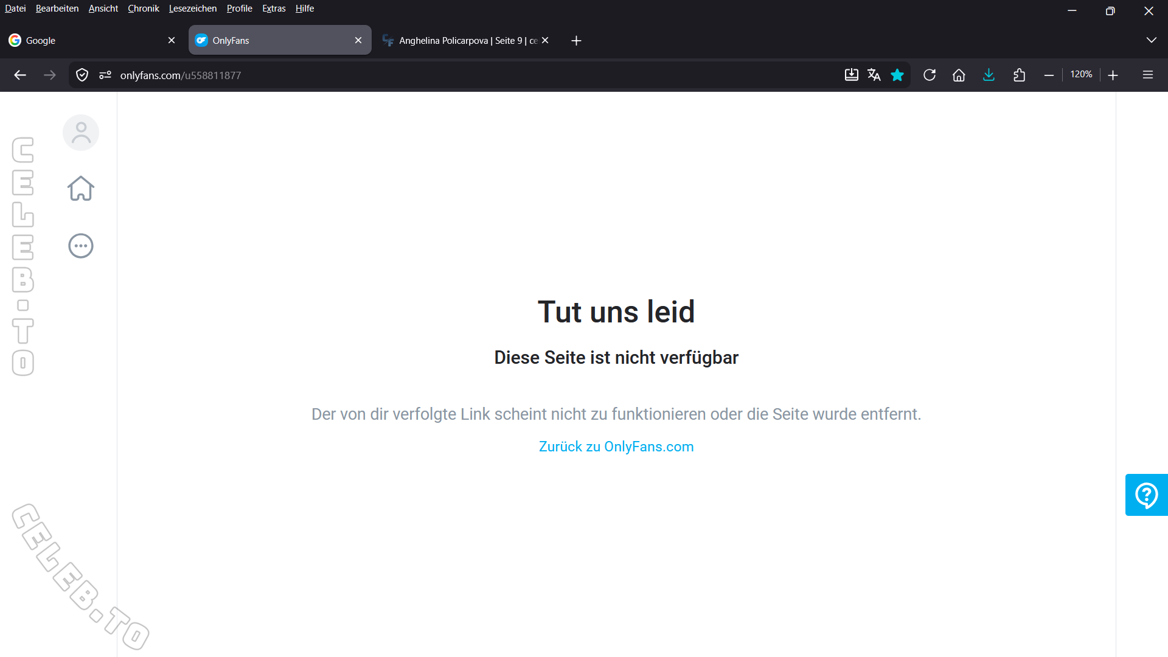1168x657 pixels.
Task: Toggle the bookmark star
Action: pos(897,75)
